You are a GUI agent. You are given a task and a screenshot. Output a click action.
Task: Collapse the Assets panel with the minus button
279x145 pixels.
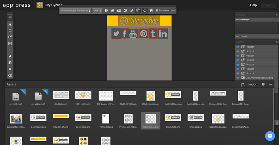tap(270, 84)
